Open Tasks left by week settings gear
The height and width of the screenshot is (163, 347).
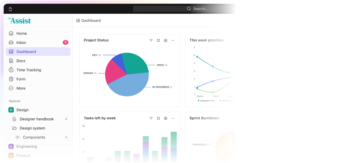coord(166,118)
